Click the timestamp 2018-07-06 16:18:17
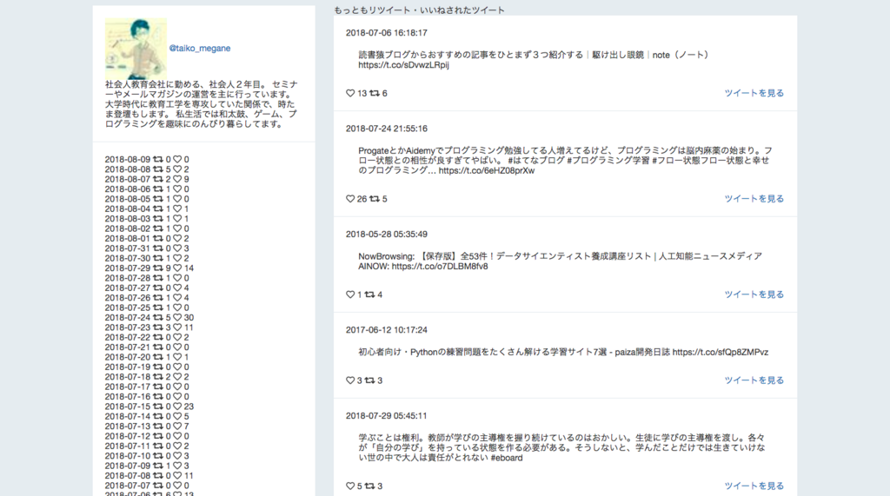 (387, 33)
